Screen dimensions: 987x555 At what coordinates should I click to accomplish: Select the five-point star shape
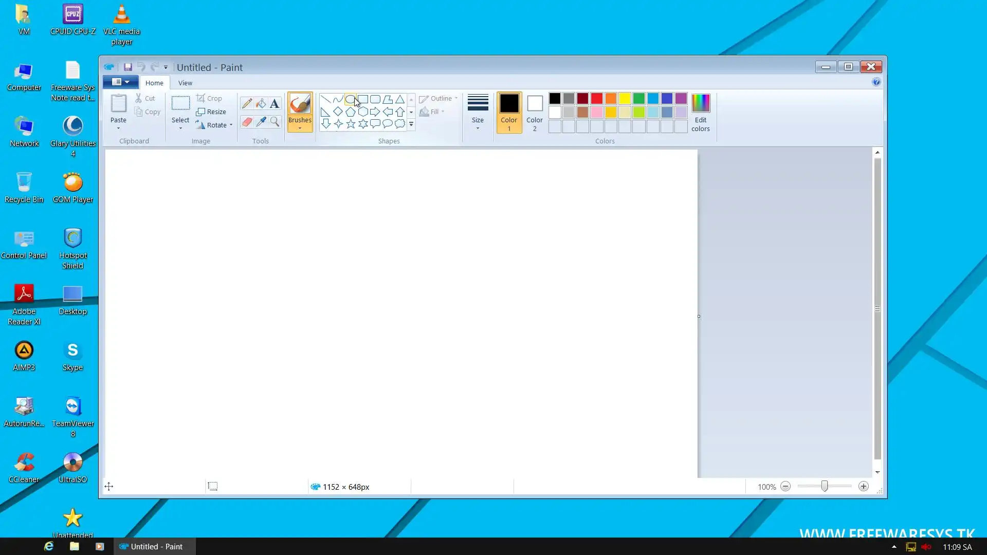pyautogui.click(x=351, y=124)
